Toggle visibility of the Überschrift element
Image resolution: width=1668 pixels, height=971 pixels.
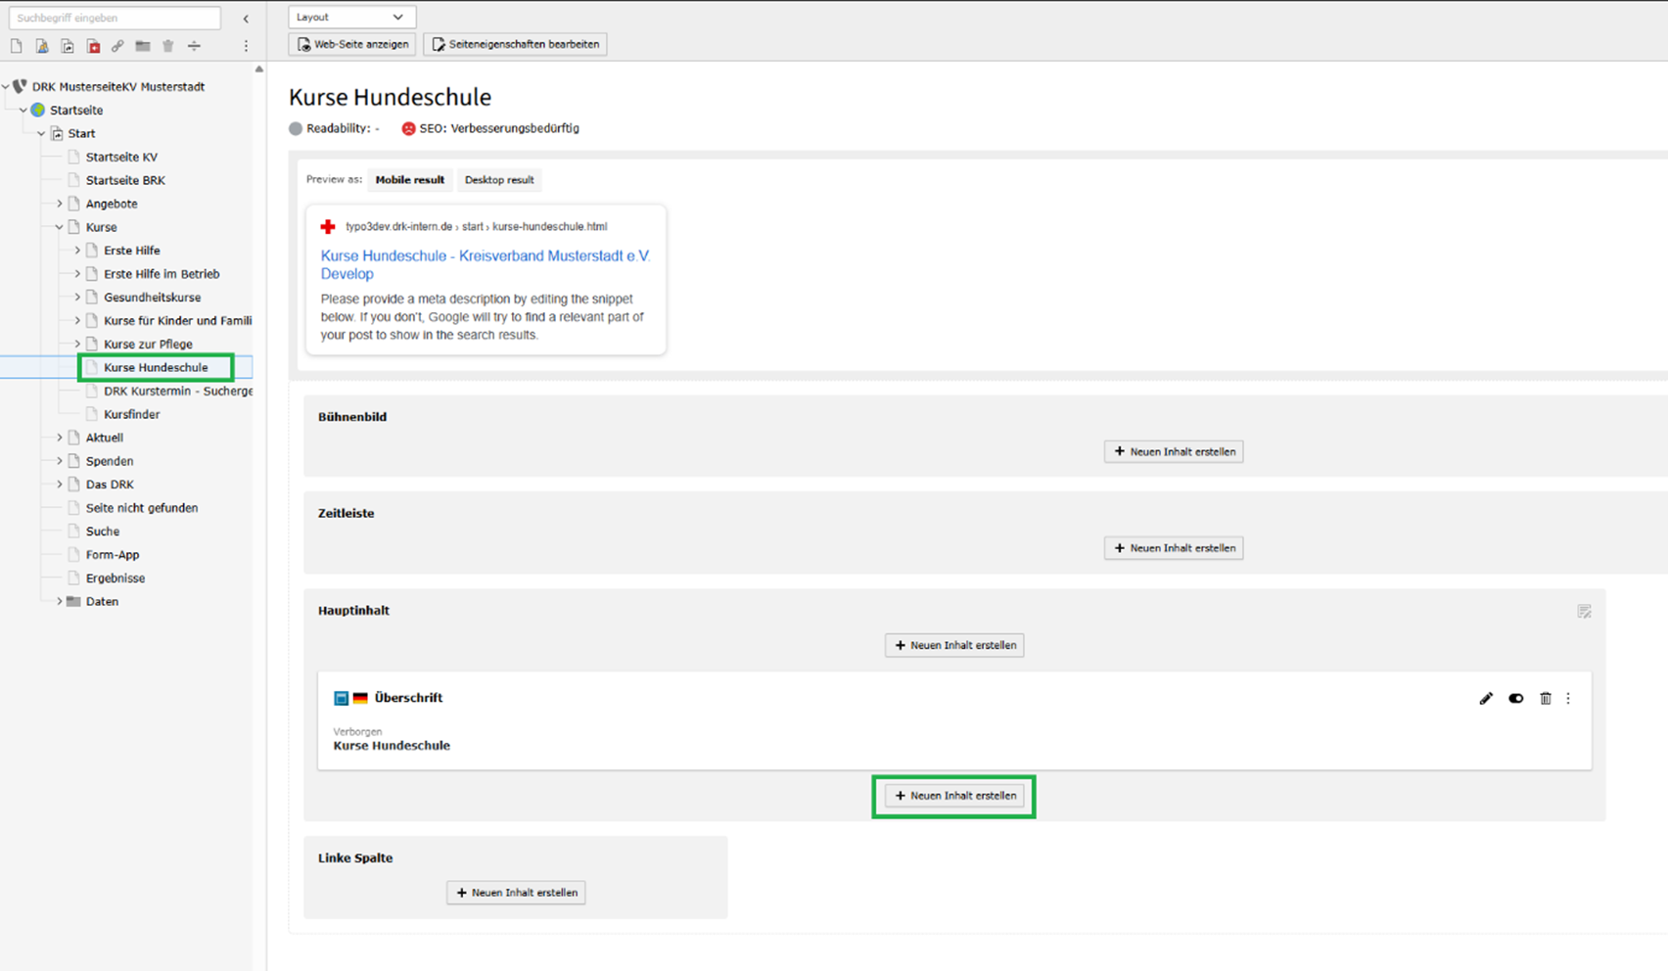tap(1515, 699)
